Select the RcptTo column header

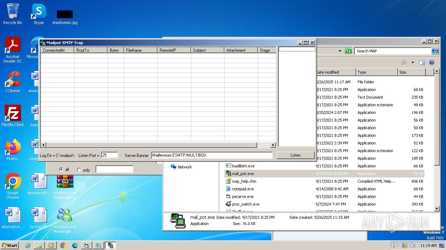91,50
